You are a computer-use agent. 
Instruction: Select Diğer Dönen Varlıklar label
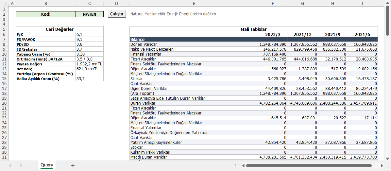(194, 89)
